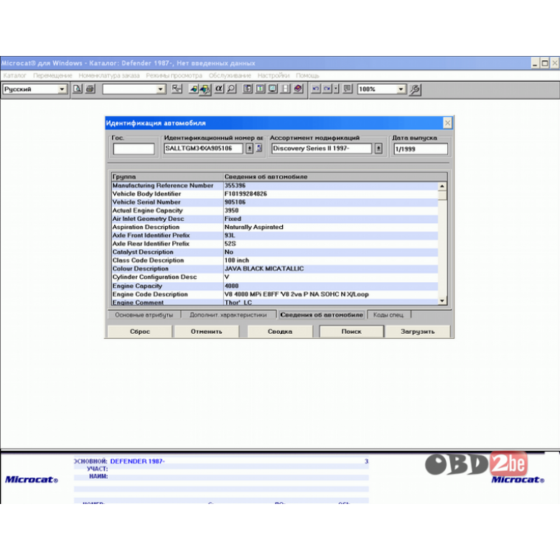Switch to Коды спец. tab
The image size is (560, 560).
point(388,314)
